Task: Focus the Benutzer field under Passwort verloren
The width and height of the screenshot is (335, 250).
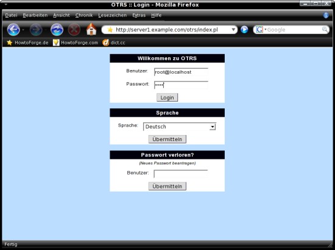Action: (181, 173)
